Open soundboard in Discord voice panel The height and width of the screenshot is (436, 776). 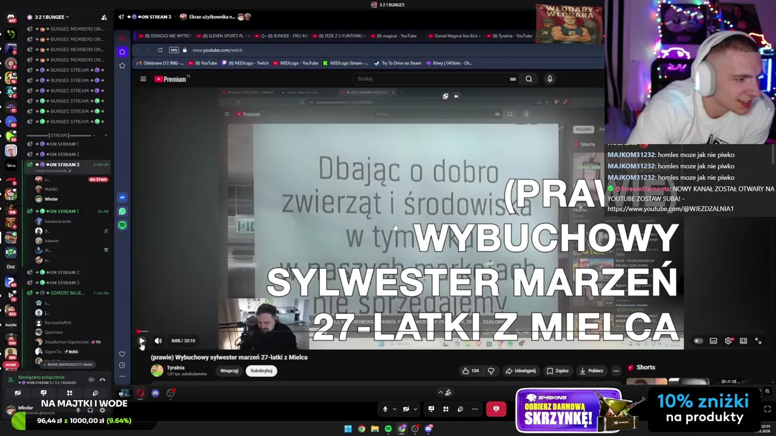[x=95, y=393]
